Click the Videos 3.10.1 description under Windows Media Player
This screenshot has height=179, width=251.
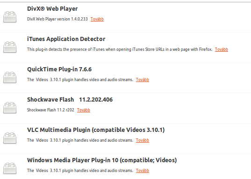point(80,171)
